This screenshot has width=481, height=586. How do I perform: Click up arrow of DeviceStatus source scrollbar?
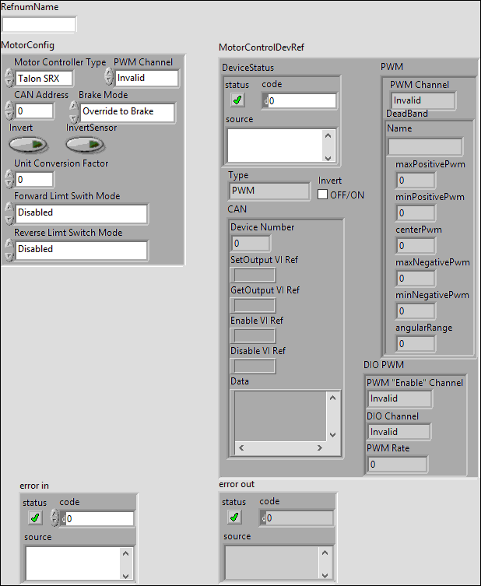(328, 135)
